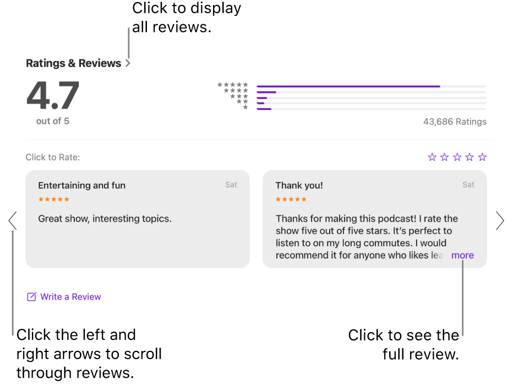513x385 pixels.
Task: Click Write a Review
Action: point(70,296)
